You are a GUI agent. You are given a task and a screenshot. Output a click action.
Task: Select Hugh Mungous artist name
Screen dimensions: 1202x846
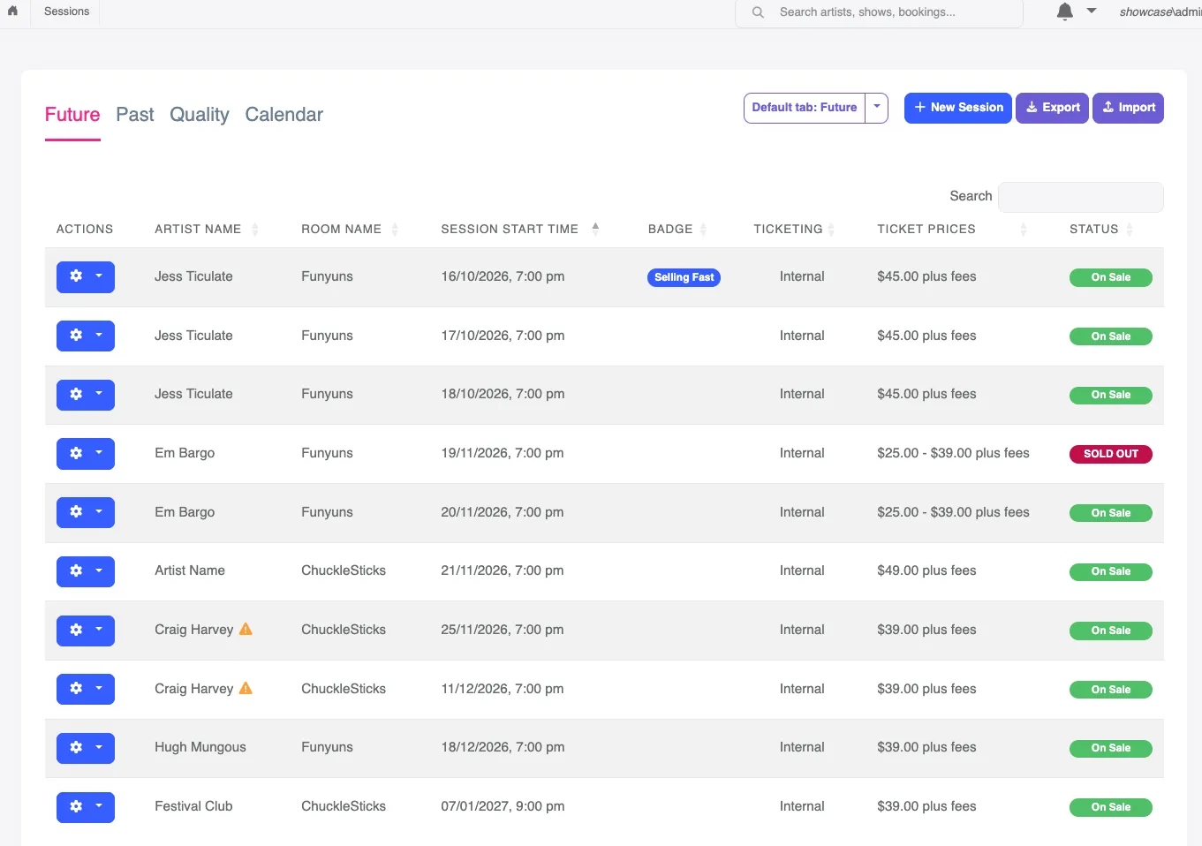(x=200, y=747)
